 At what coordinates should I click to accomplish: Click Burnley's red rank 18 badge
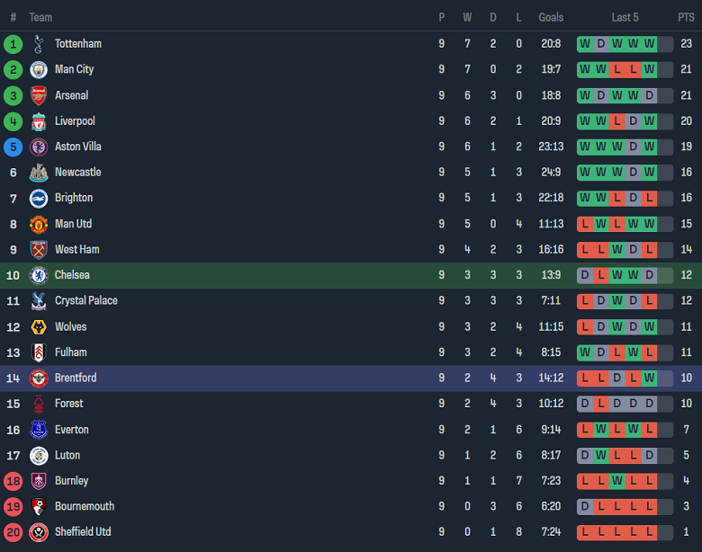(13, 481)
